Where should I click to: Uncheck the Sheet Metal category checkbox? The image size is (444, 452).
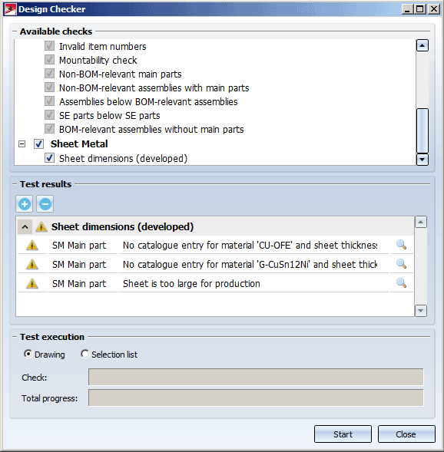[x=38, y=144]
